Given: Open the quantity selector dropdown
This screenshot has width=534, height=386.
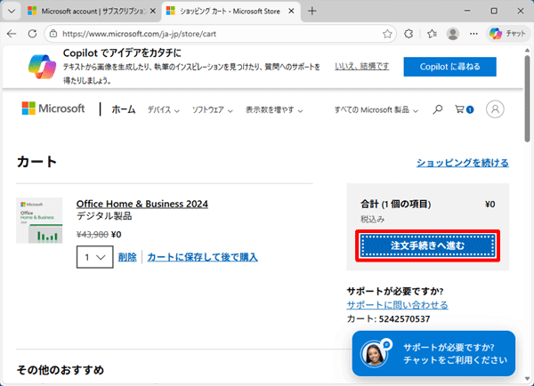Looking at the screenshot, I should (93, 257).
